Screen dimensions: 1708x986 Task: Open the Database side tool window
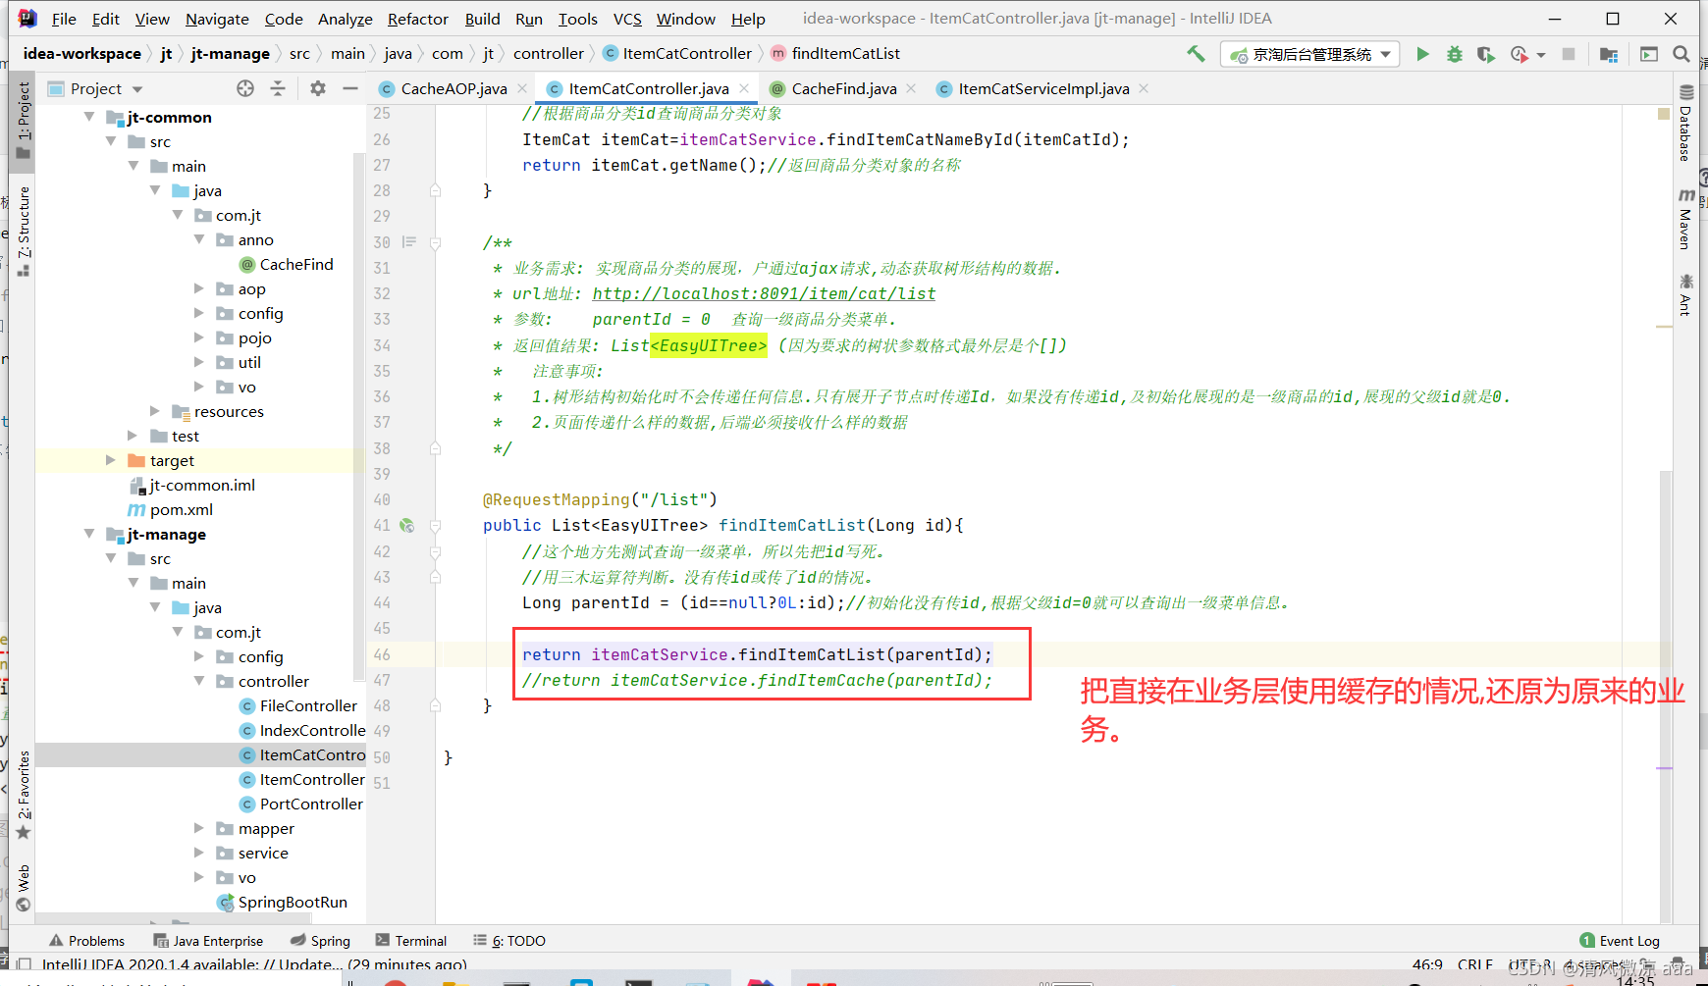tap(1685, 124)
